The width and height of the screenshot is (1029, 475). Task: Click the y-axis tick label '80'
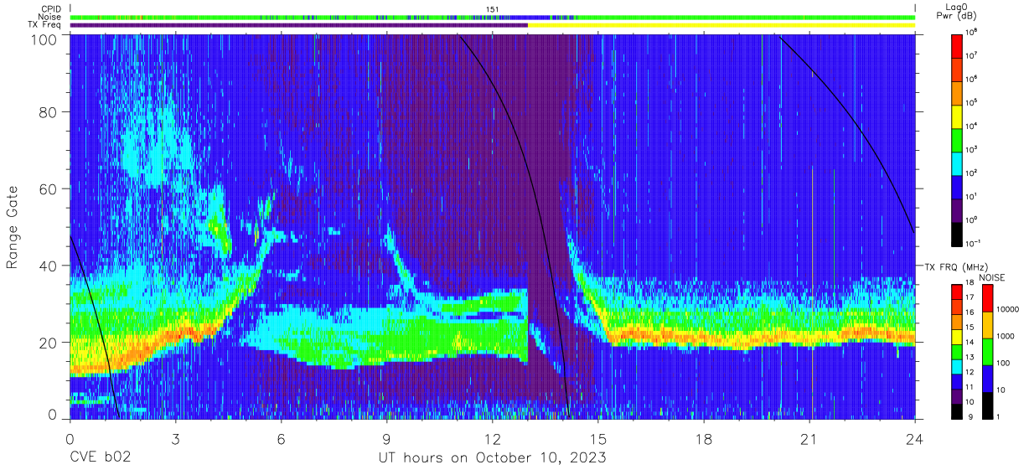(x=48, y=112)
